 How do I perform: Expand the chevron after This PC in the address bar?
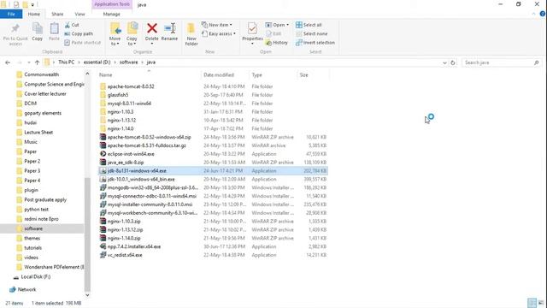[79, 62]
